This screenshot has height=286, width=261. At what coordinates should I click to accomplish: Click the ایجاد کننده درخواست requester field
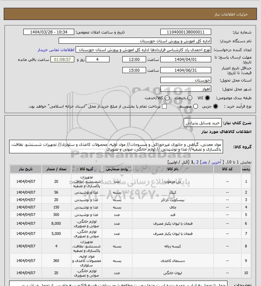pos(143,50)
